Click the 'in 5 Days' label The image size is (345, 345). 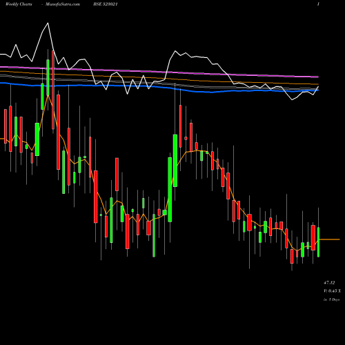(x=332, y=299)
